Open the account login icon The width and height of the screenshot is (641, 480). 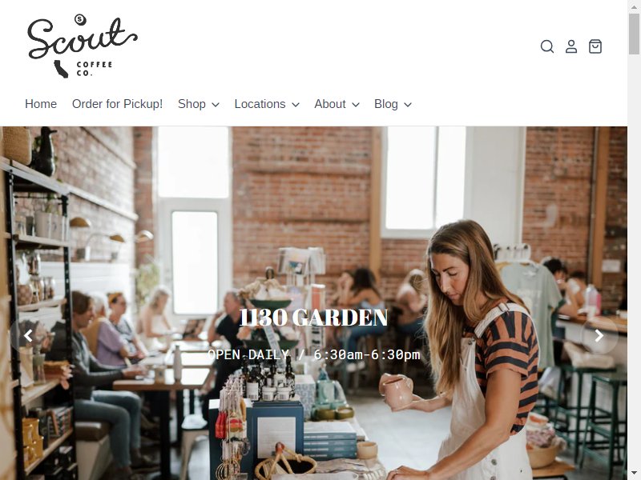click(x=571, y=46)
